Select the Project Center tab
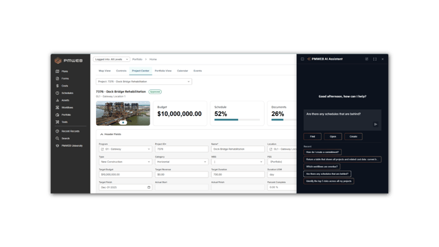 click(x=141, y=71)
